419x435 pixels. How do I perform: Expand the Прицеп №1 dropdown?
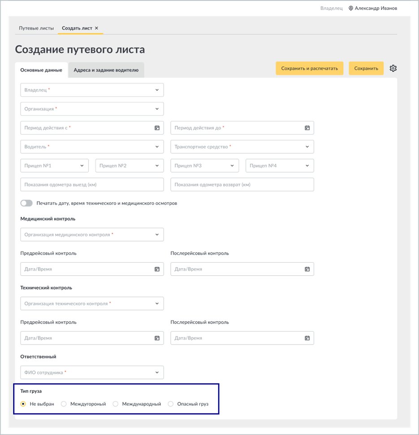(55, 166)
